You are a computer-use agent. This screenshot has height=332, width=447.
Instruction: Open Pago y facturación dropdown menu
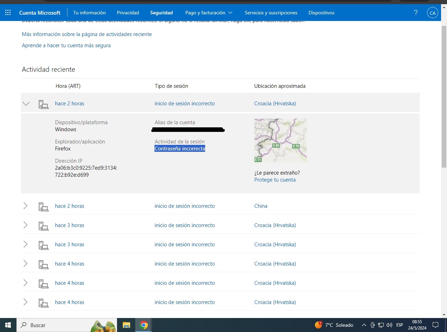[x=209, y=13]
